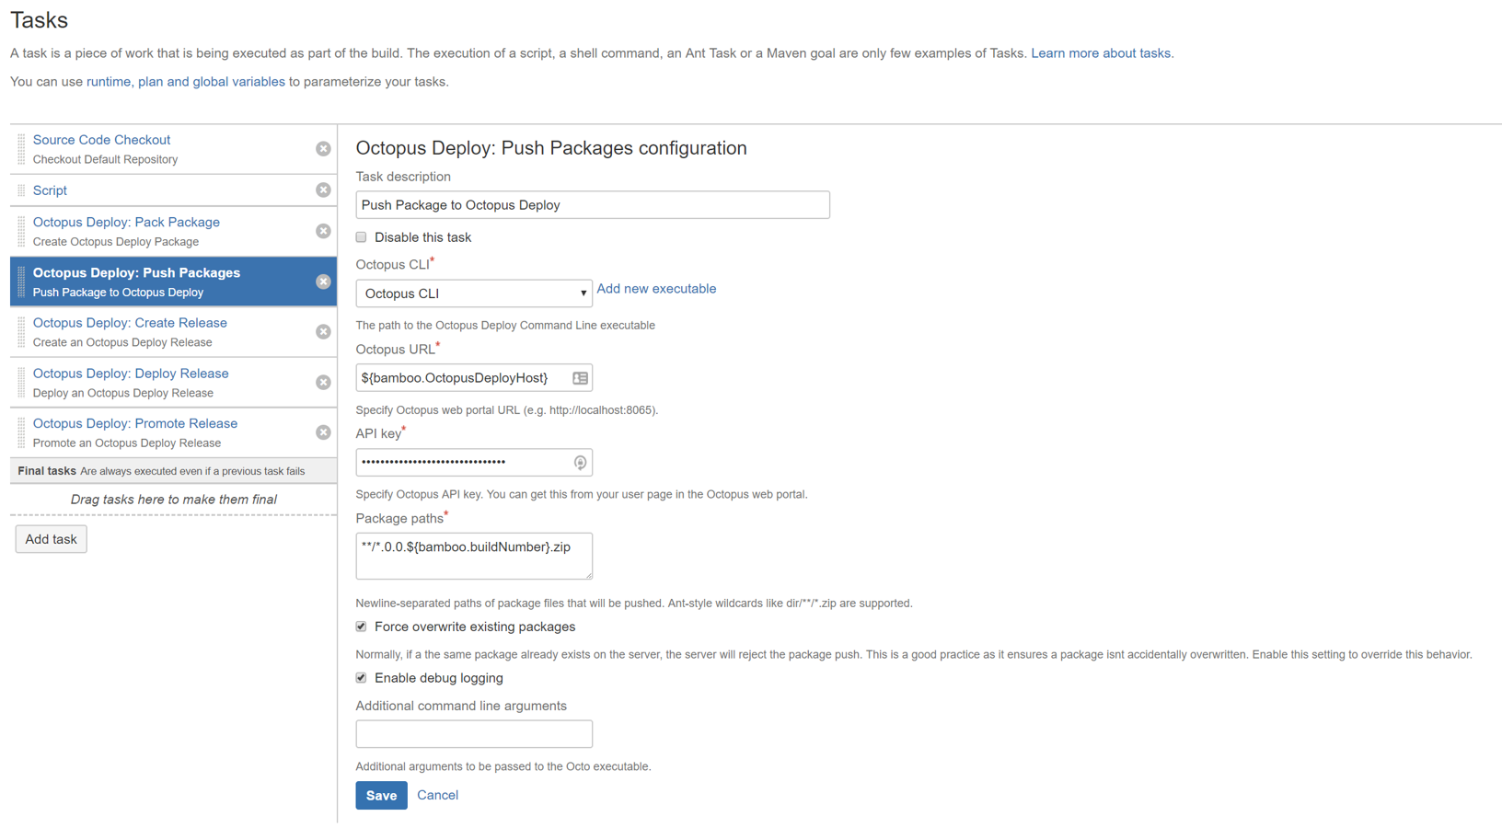Click the change-password lock icon in API key field
The image size is (1502, 828).
tap(580, 462)
